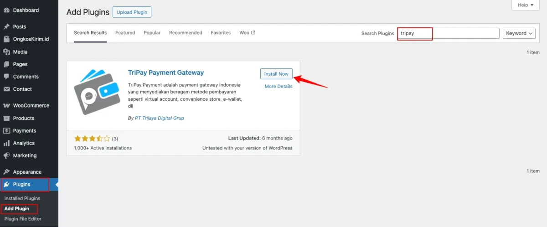
Task: Click the Posts pushpin icon
Action: [6, 27]
